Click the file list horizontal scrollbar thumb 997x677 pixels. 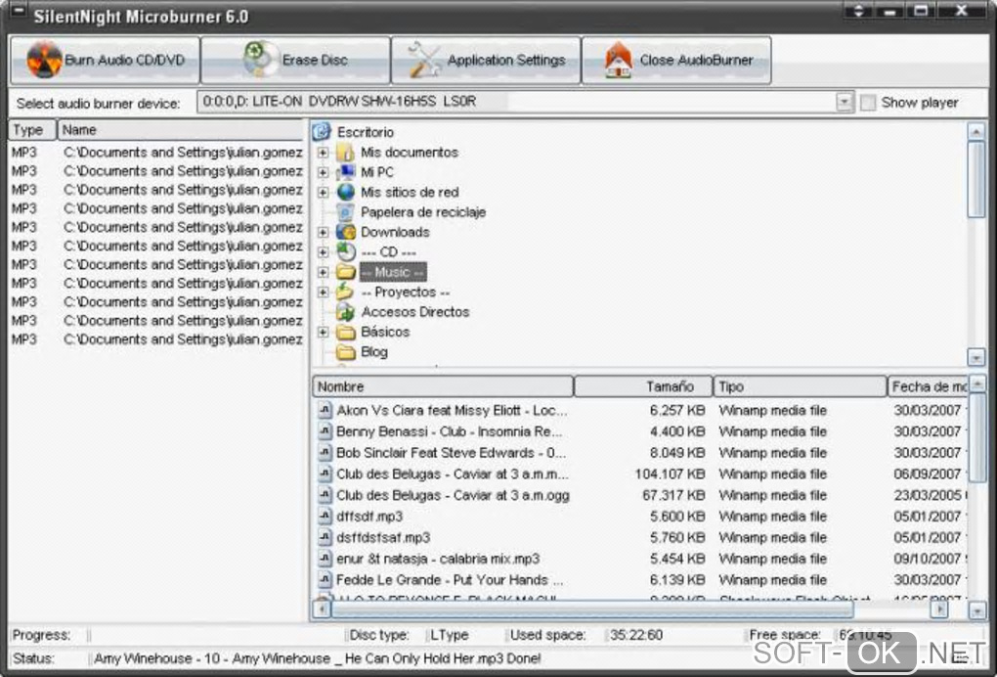[x=592, y=609]
